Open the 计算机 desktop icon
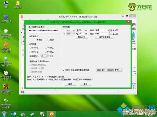Image resolution: width=157 pixels, height=117 pixels. pyautogui.click(x=5, y=4)
